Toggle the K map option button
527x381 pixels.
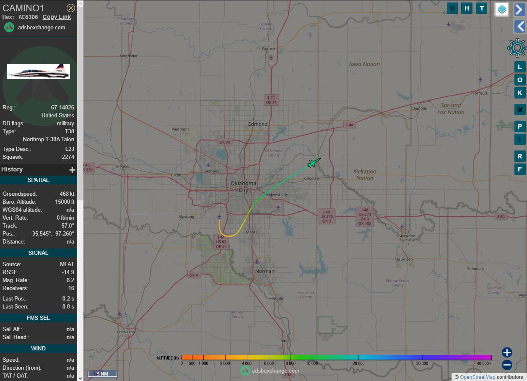(520, 93)
